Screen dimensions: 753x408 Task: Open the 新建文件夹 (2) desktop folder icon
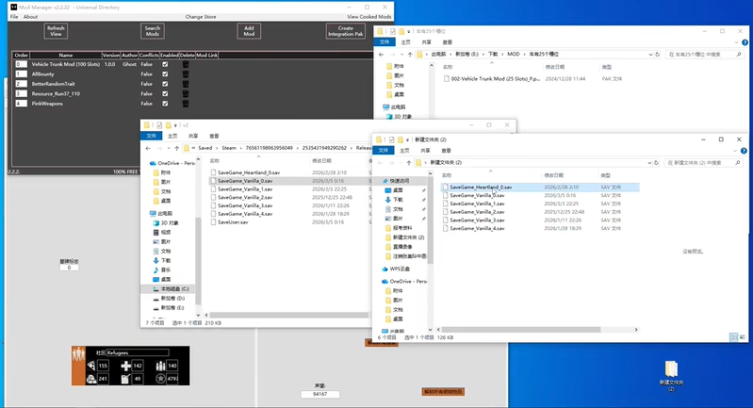point(671,376)
